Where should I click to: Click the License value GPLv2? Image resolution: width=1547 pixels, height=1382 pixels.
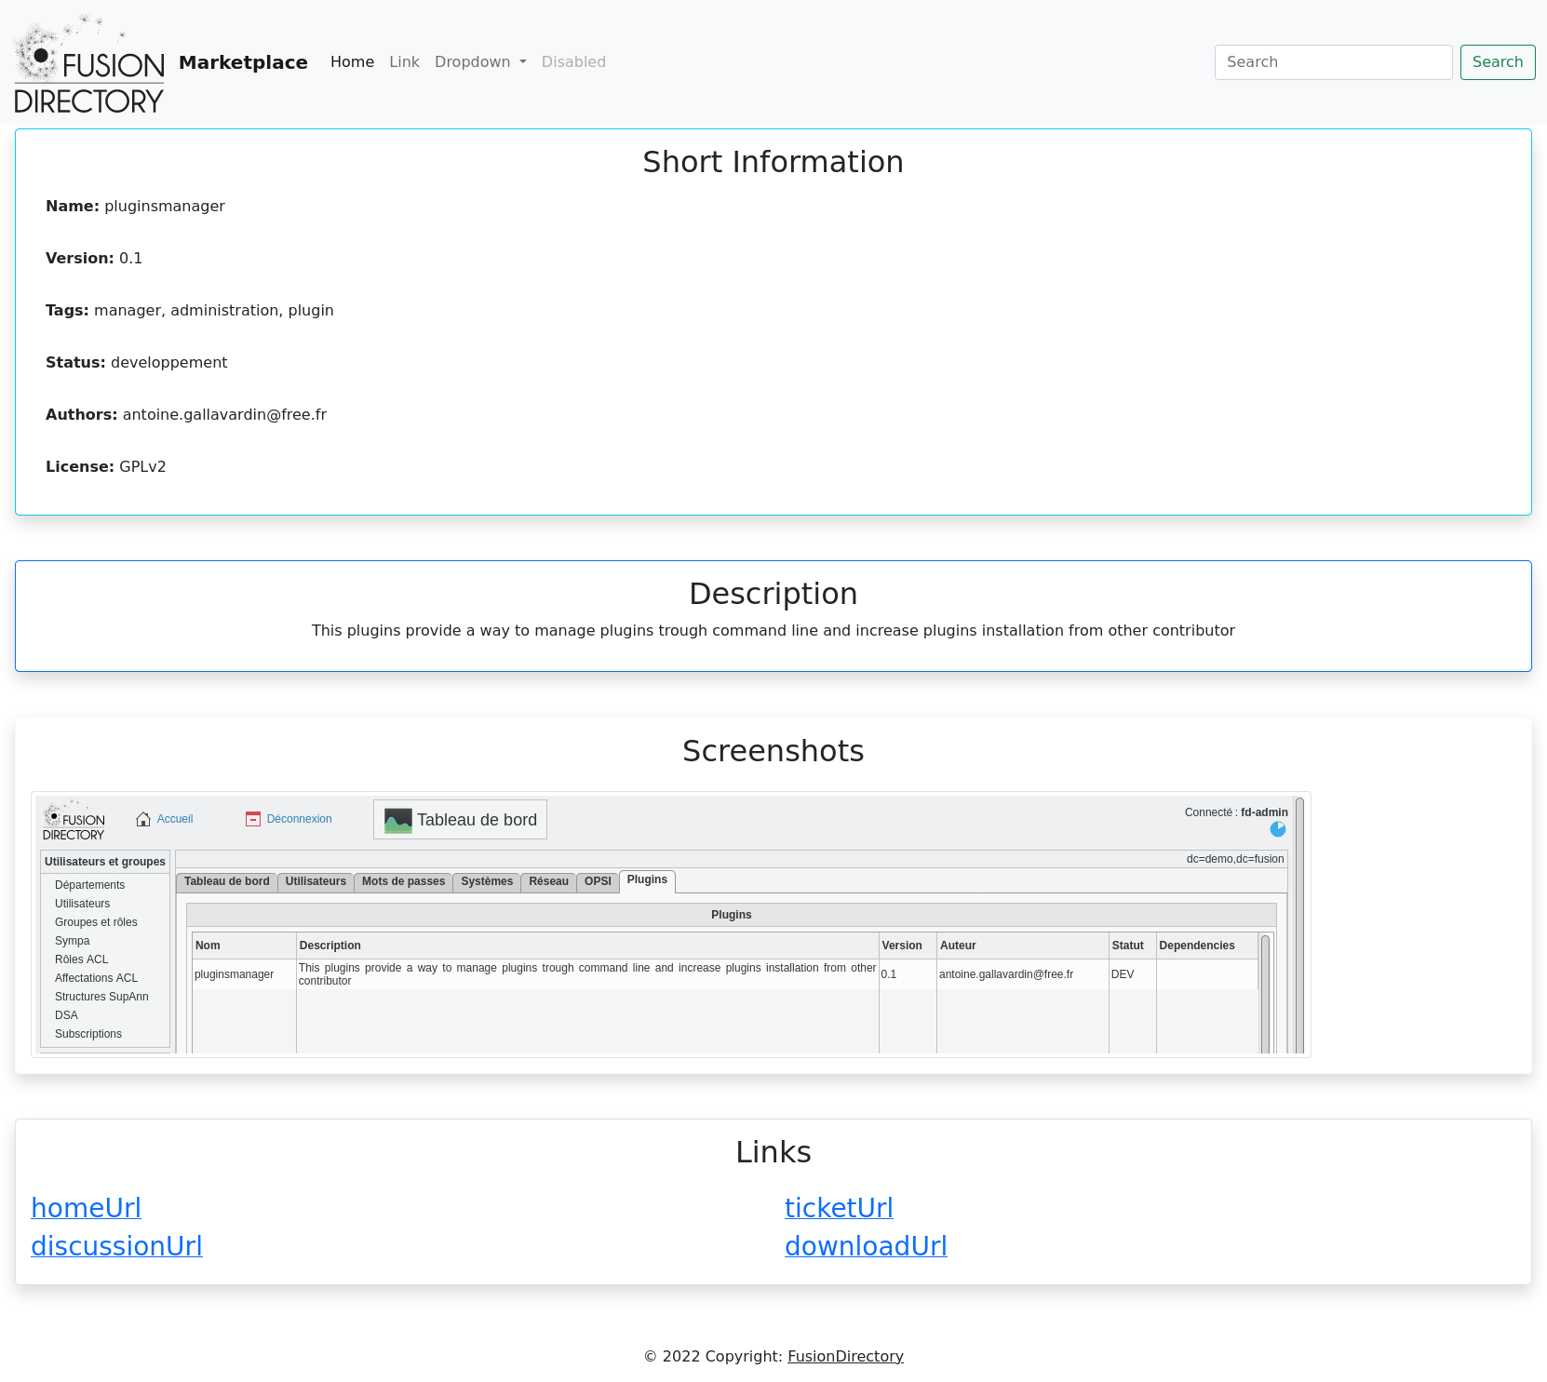pos(142,467)
